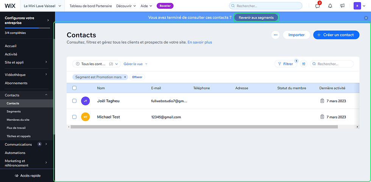Open Automations in the sidebar
Screen dimensions: 371x182
coord(15,153)
